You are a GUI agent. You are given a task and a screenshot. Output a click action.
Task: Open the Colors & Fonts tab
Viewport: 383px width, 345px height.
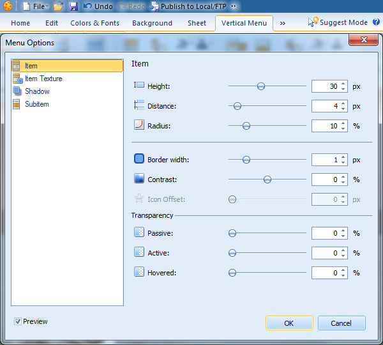94,23
